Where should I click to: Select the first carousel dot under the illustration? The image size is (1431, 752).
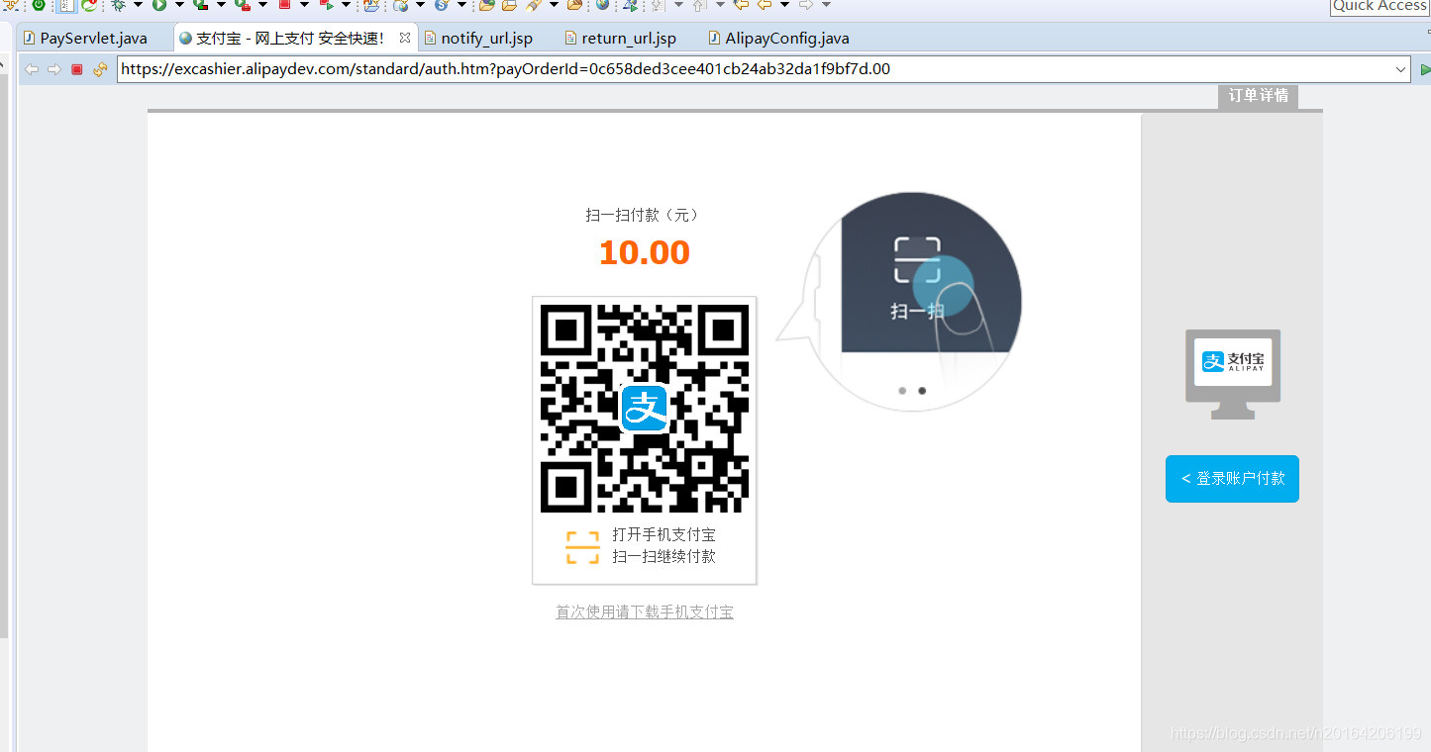click(x=902, y=391)
